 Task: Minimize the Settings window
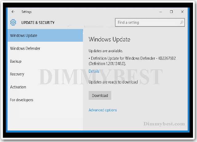pos(161,12)
